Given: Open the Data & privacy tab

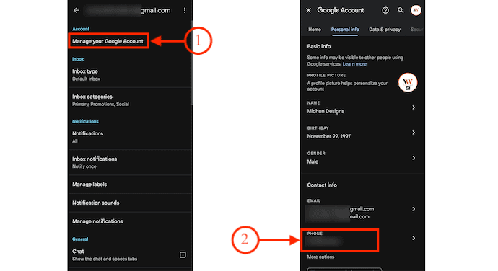Looking at the screenshot, I should [384, 30].
